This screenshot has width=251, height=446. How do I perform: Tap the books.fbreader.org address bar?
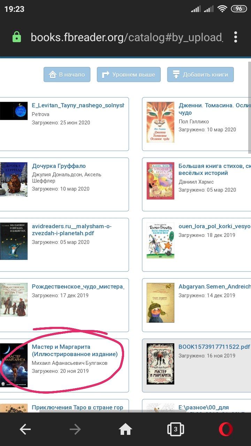126,37
